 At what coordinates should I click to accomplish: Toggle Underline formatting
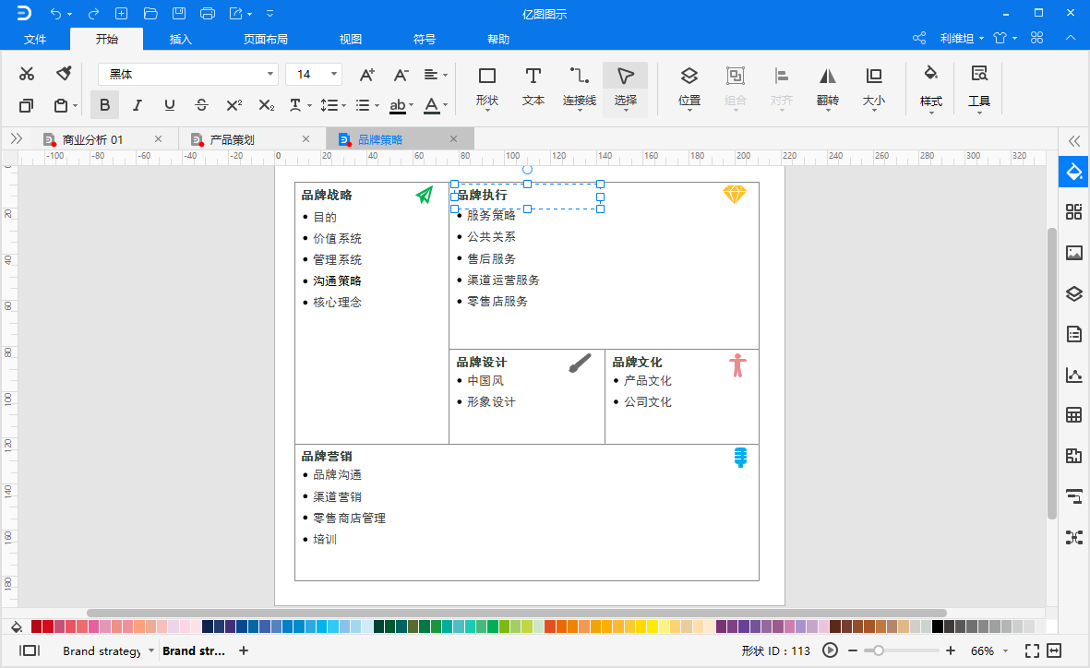(x=169, y=105)
